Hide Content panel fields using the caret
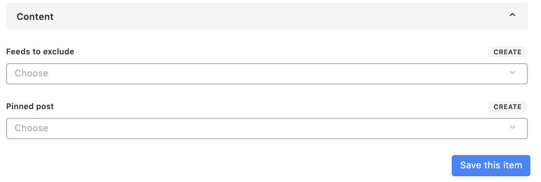This screenshot has height=182, width=541. [512, 15]
